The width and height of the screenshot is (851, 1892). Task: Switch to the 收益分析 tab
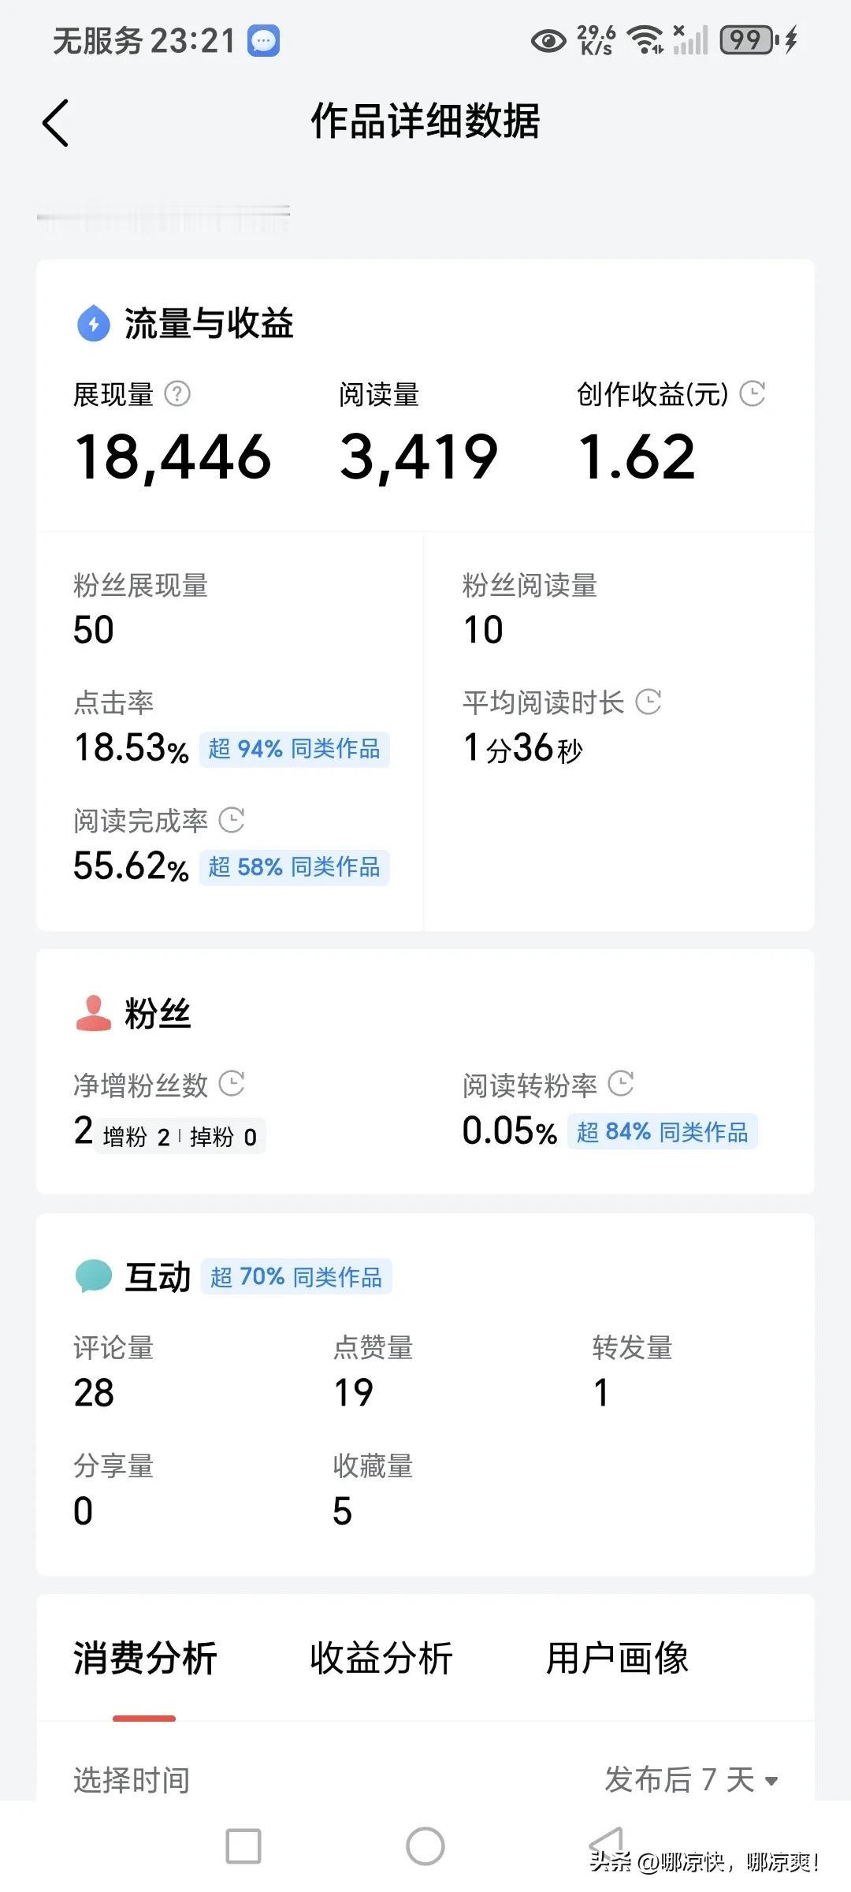coord(381,1659)
